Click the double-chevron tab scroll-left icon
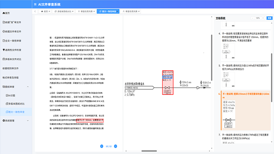This screenshot has width=274, height=154. pos(35,12)
